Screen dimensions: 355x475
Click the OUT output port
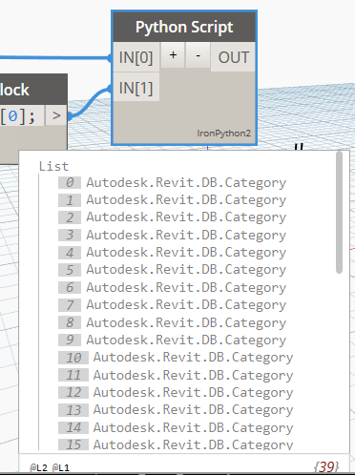tap(233, 57)
